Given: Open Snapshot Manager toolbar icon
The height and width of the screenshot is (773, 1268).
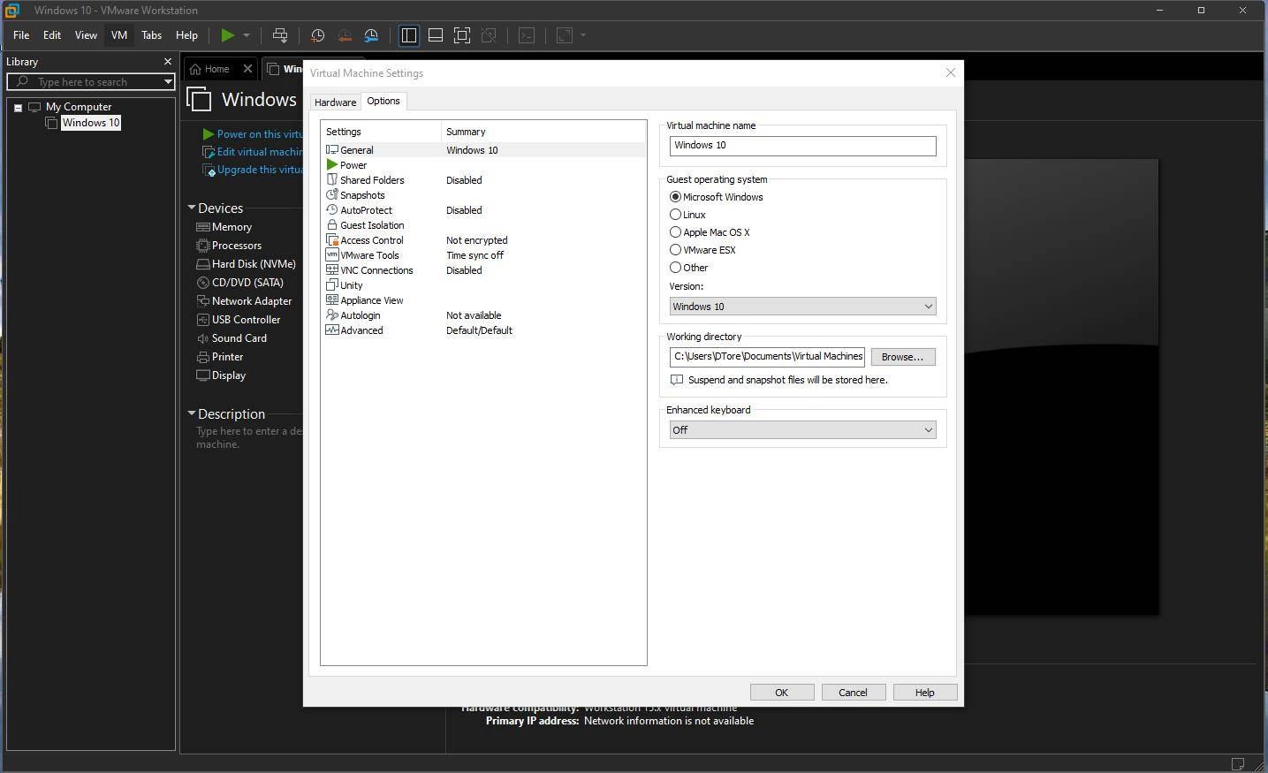Looking at the screenshot, I should 371,35.
